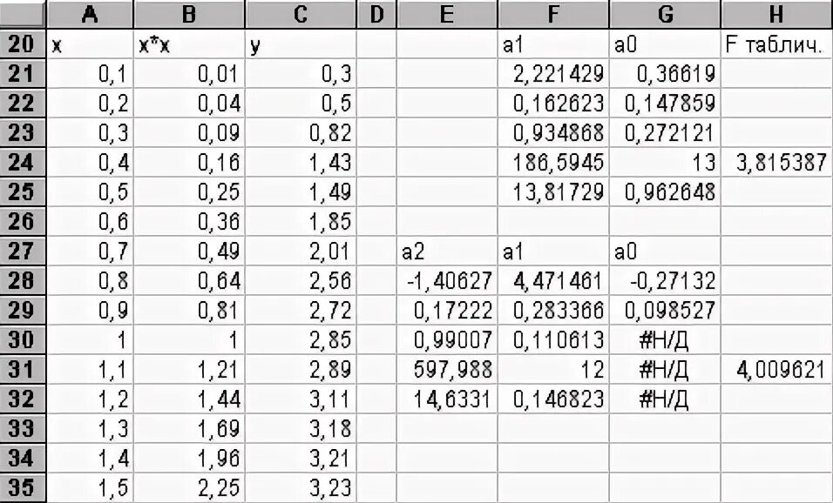Click the 'F табліч.' cell

pos(776,44)
